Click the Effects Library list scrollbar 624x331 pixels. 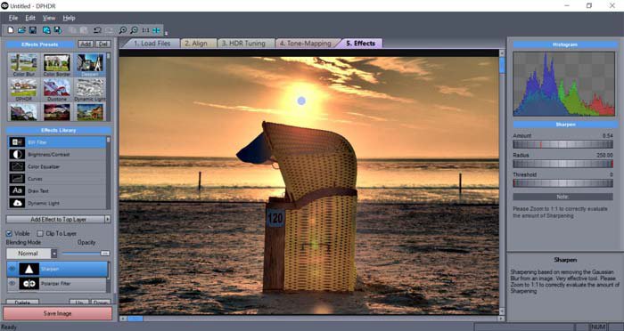click(109, 173)
